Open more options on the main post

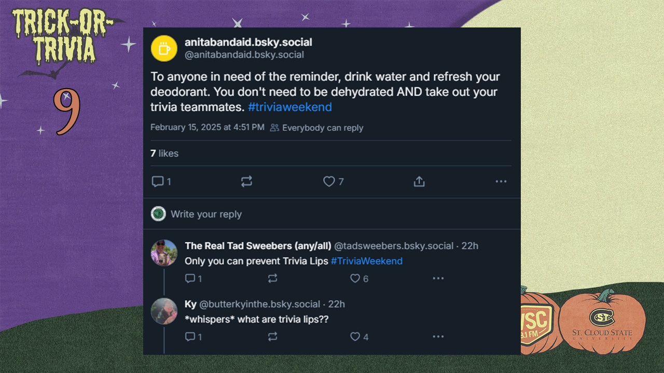tap(501, 181)
